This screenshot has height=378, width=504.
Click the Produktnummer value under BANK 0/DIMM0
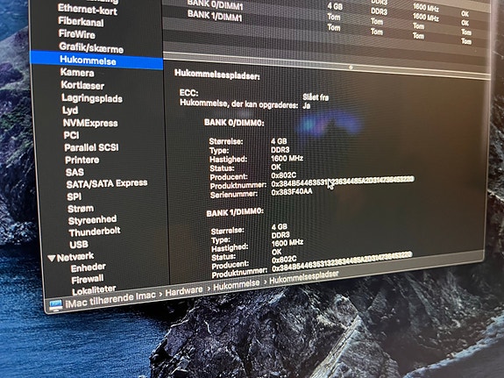(x=343, y=182)
